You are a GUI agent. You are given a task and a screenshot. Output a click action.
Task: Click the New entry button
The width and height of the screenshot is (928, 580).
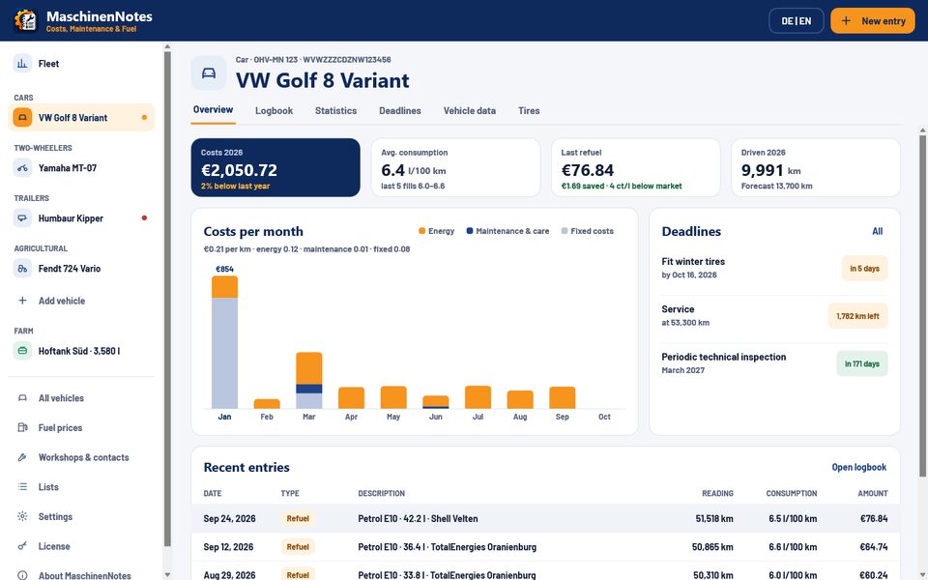872,20
